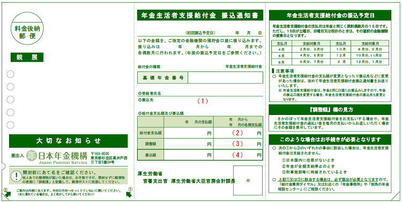
Task: Expand the 『調整額』欄の見方 section header
Action: (331, 110)
